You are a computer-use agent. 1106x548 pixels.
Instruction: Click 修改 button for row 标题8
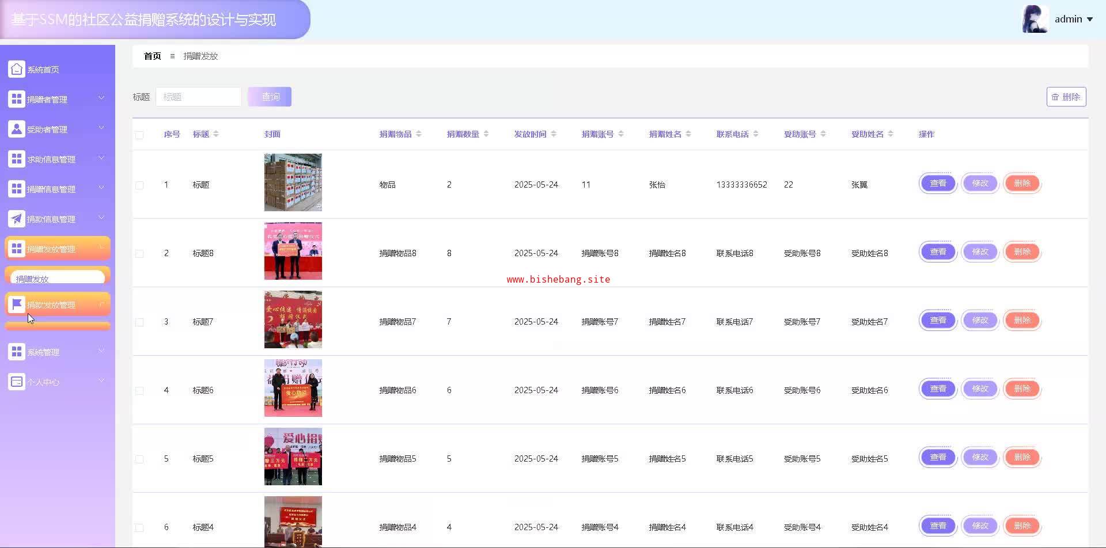pyautogui.click(x=980, y=252)
